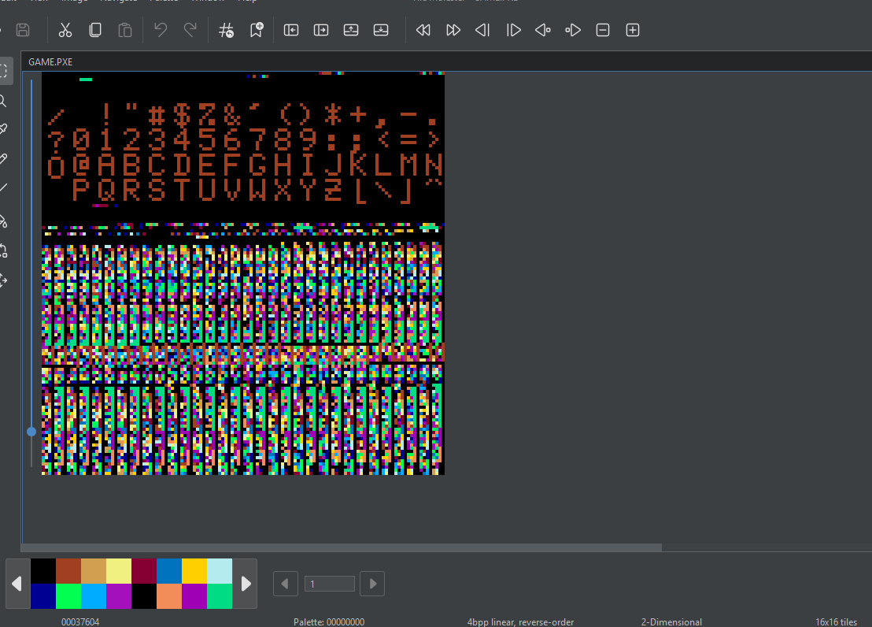Open the Go To offset tool
This screenshot has height=627, width=872.
coord(226,30)
